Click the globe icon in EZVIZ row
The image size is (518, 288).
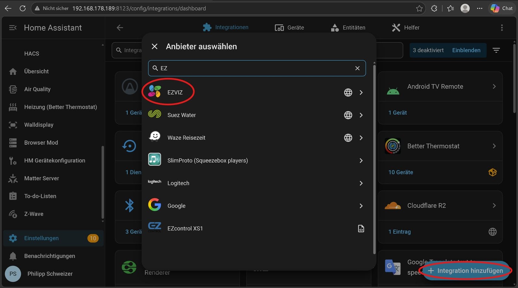point(348,93)
